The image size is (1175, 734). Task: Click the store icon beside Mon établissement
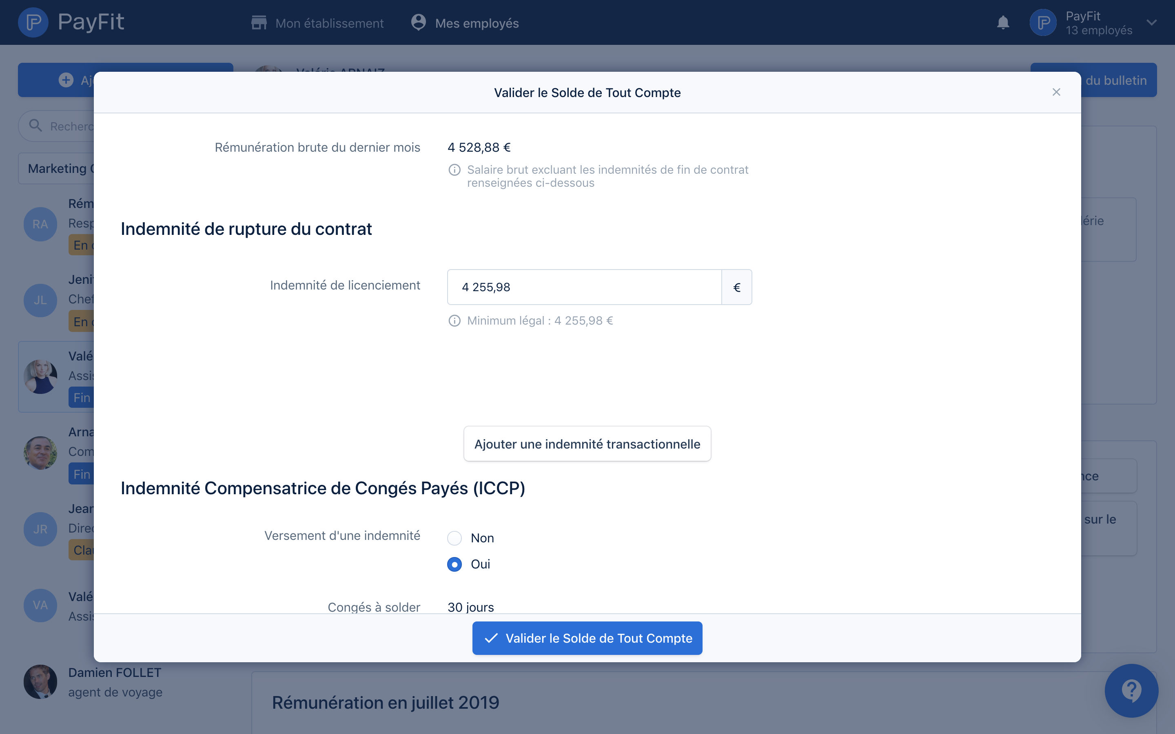pyautogui.click(x=259, y=22)
